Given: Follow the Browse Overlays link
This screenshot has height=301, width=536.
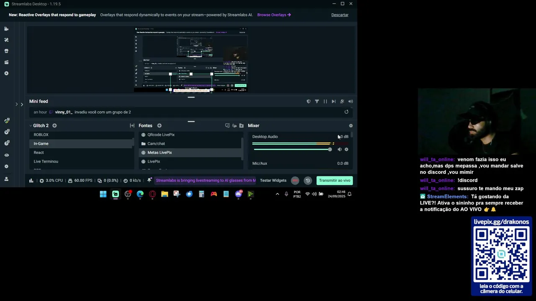Looking at the screenshot, I should [274, 15].
